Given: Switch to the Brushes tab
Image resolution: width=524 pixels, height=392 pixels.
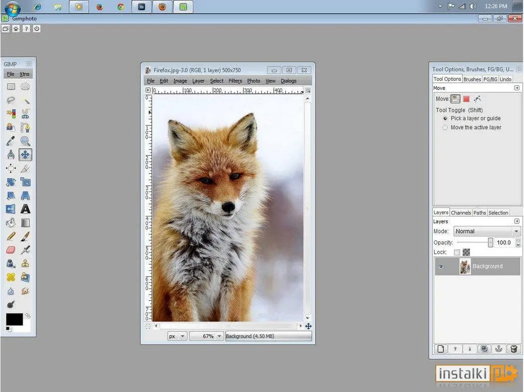Looking at the screenshot, I should click(472, 79).
